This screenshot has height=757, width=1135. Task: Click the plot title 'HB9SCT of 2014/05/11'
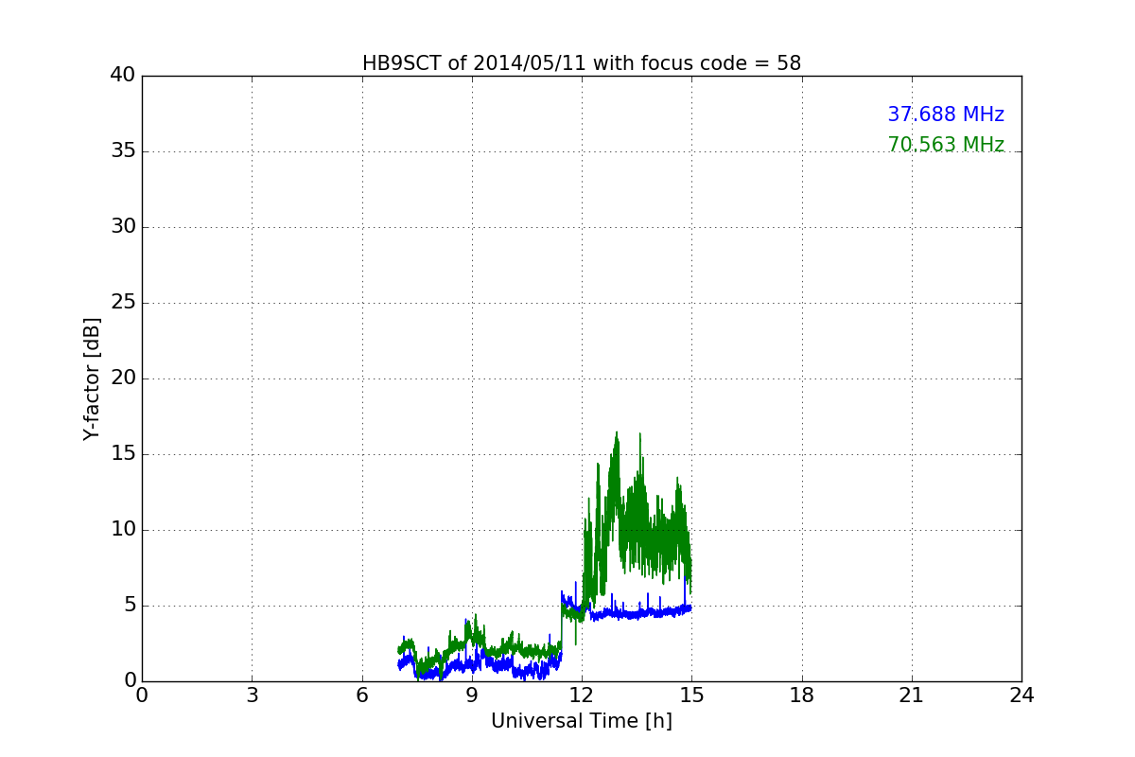click(582, 63)
